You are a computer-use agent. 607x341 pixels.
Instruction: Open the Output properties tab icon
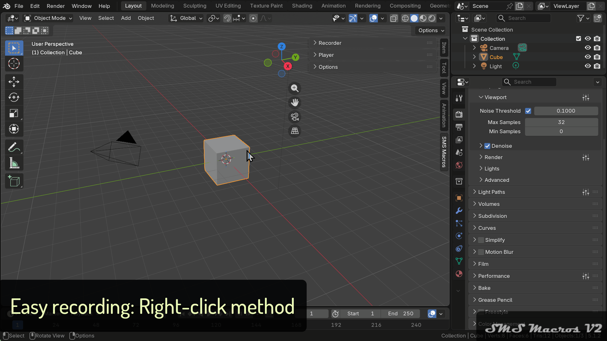459,127
